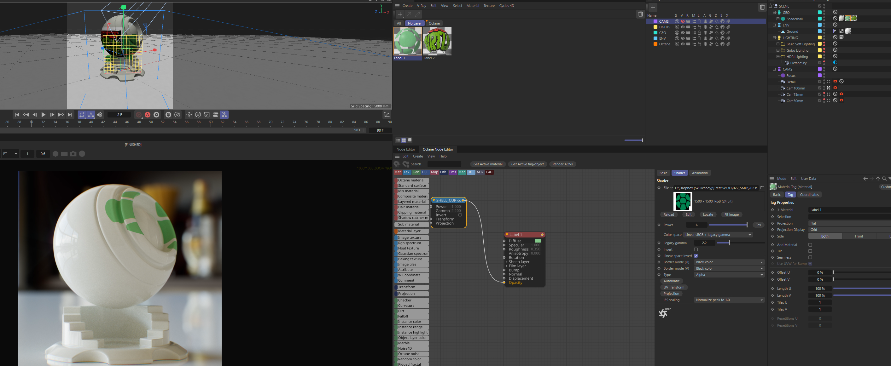Screen dimensions: 891x366
Task: Uncheck Linear space invert checkbox
Action: (x=696, y=256)
